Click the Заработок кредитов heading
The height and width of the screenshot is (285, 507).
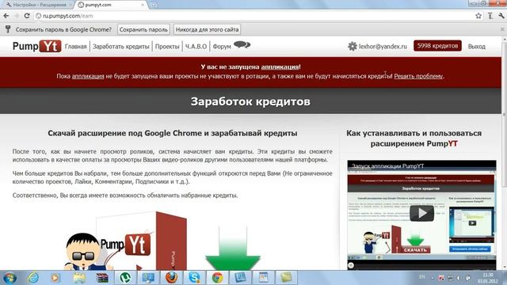point(250,101)
